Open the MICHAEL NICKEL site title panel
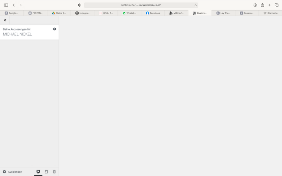 pos(17,34)
